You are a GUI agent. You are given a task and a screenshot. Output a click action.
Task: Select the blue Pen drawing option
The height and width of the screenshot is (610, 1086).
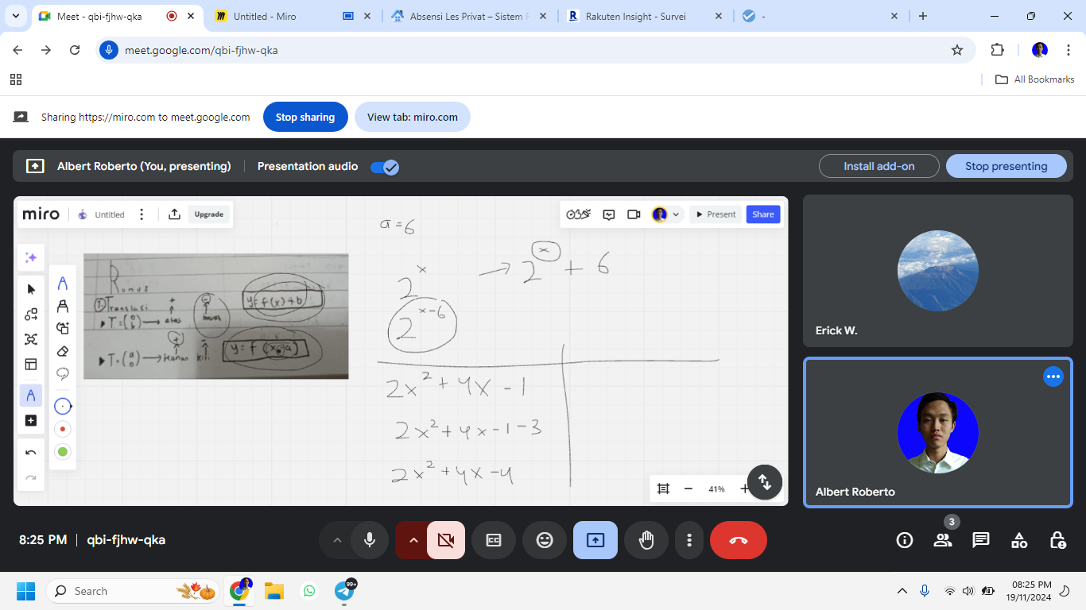click(63, 284)
